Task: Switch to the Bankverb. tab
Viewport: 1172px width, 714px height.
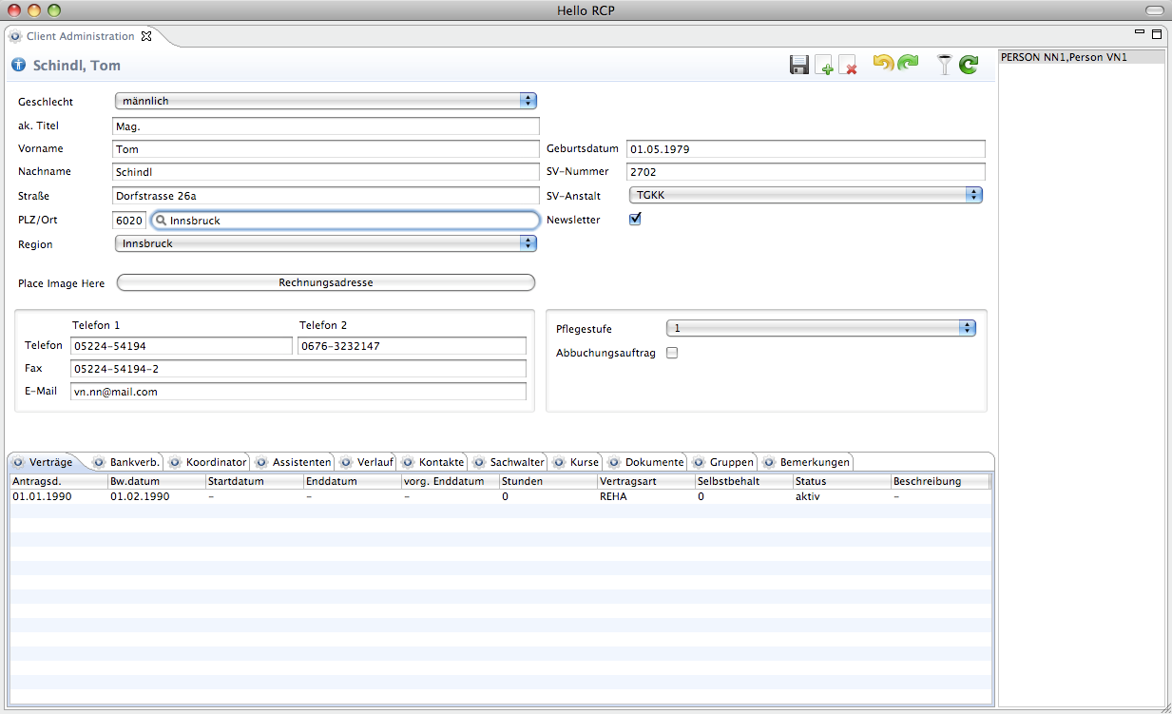Action: [x=126, y=462]
